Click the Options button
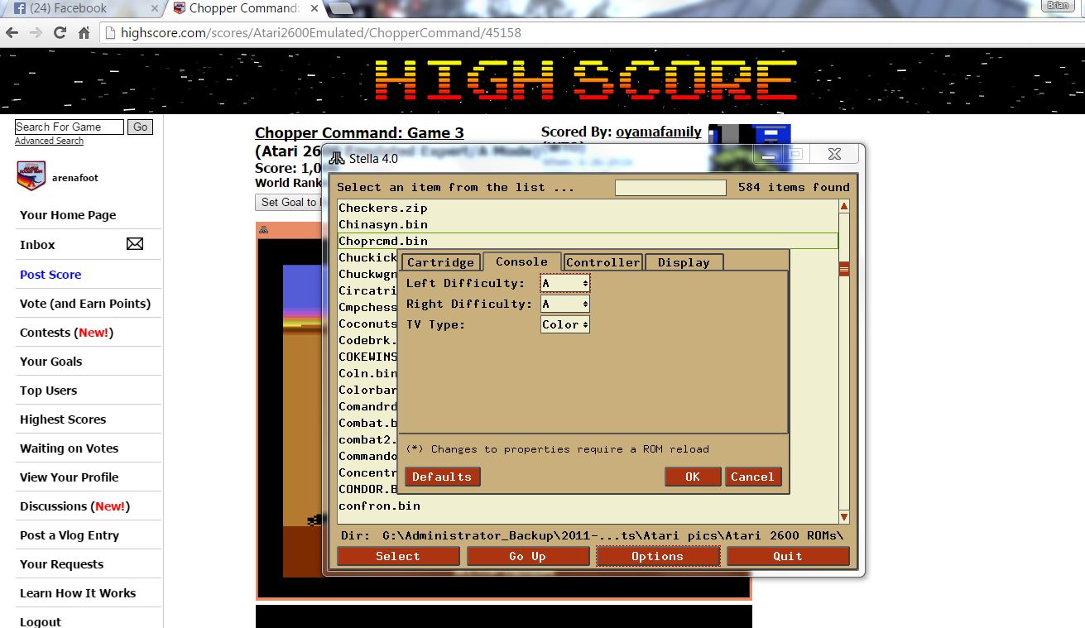 click(657, 556)
